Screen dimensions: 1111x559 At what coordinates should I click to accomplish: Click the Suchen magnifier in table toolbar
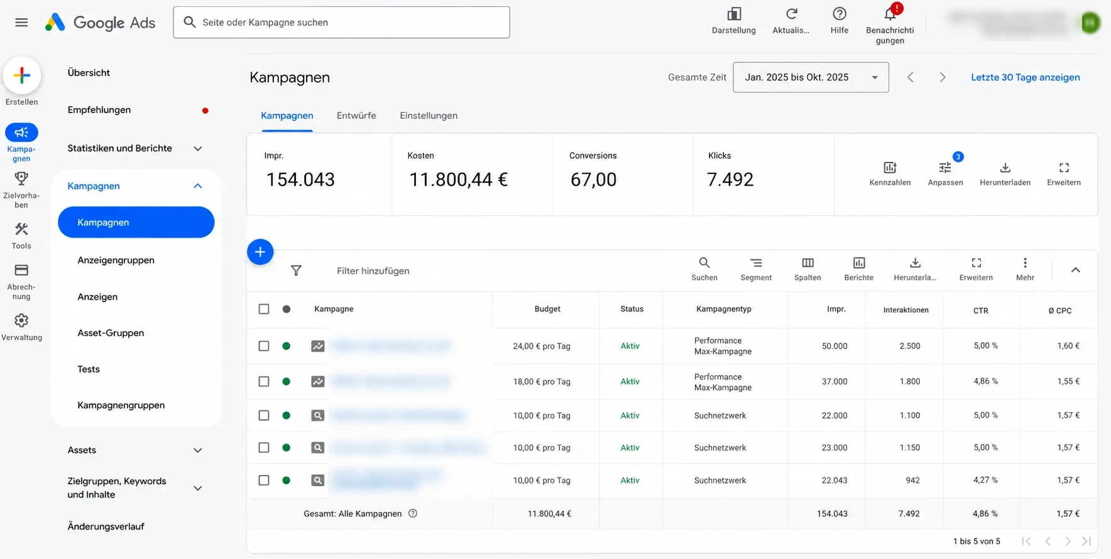(x=704, y=263)
